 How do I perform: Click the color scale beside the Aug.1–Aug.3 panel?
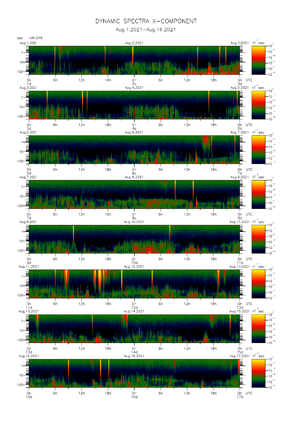point(258,60)
